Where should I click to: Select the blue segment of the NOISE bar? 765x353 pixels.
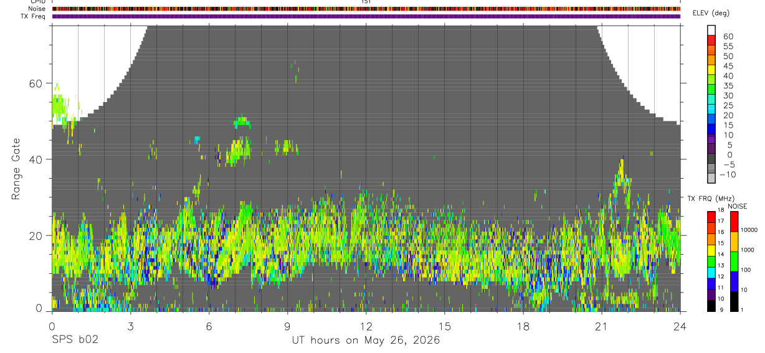tap(734, 281)
